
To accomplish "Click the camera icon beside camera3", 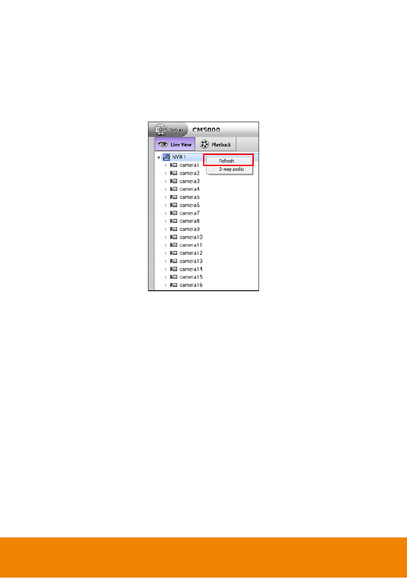I will pyautogui.click(x=174, y=181).
